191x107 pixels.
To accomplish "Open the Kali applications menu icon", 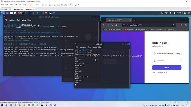I will coord(2,13).
